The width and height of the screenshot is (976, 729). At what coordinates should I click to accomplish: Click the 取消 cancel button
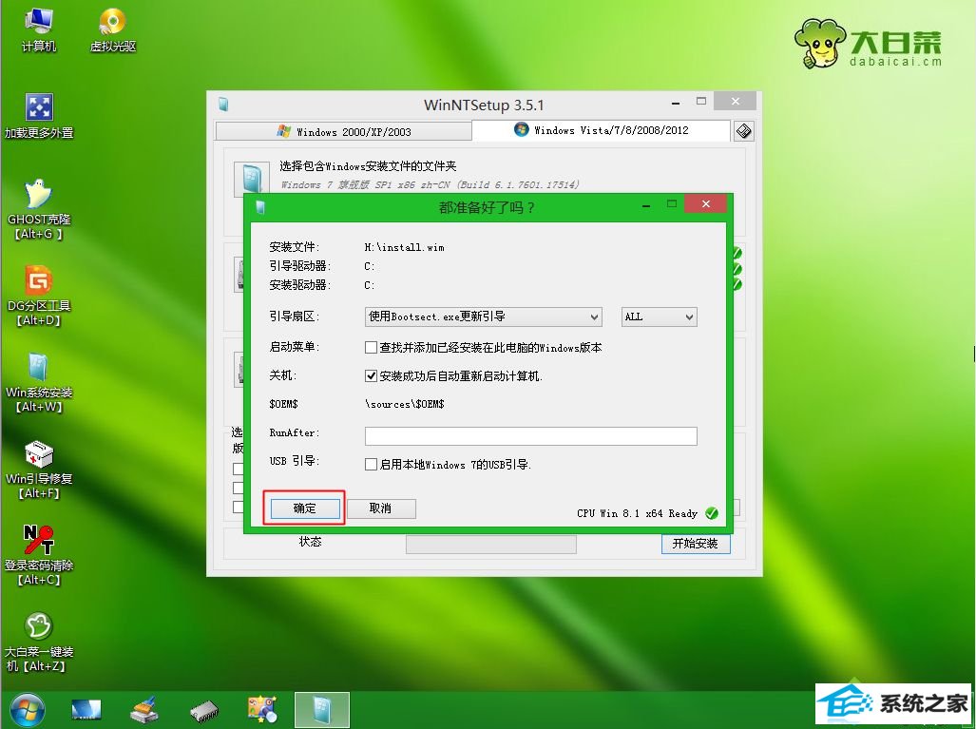381,508
